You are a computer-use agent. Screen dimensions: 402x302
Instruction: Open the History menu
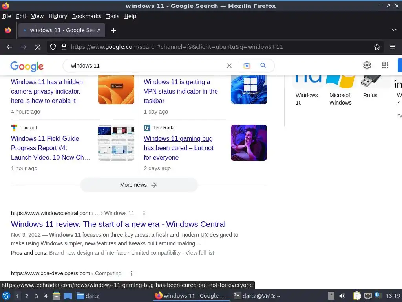(58, 16)
